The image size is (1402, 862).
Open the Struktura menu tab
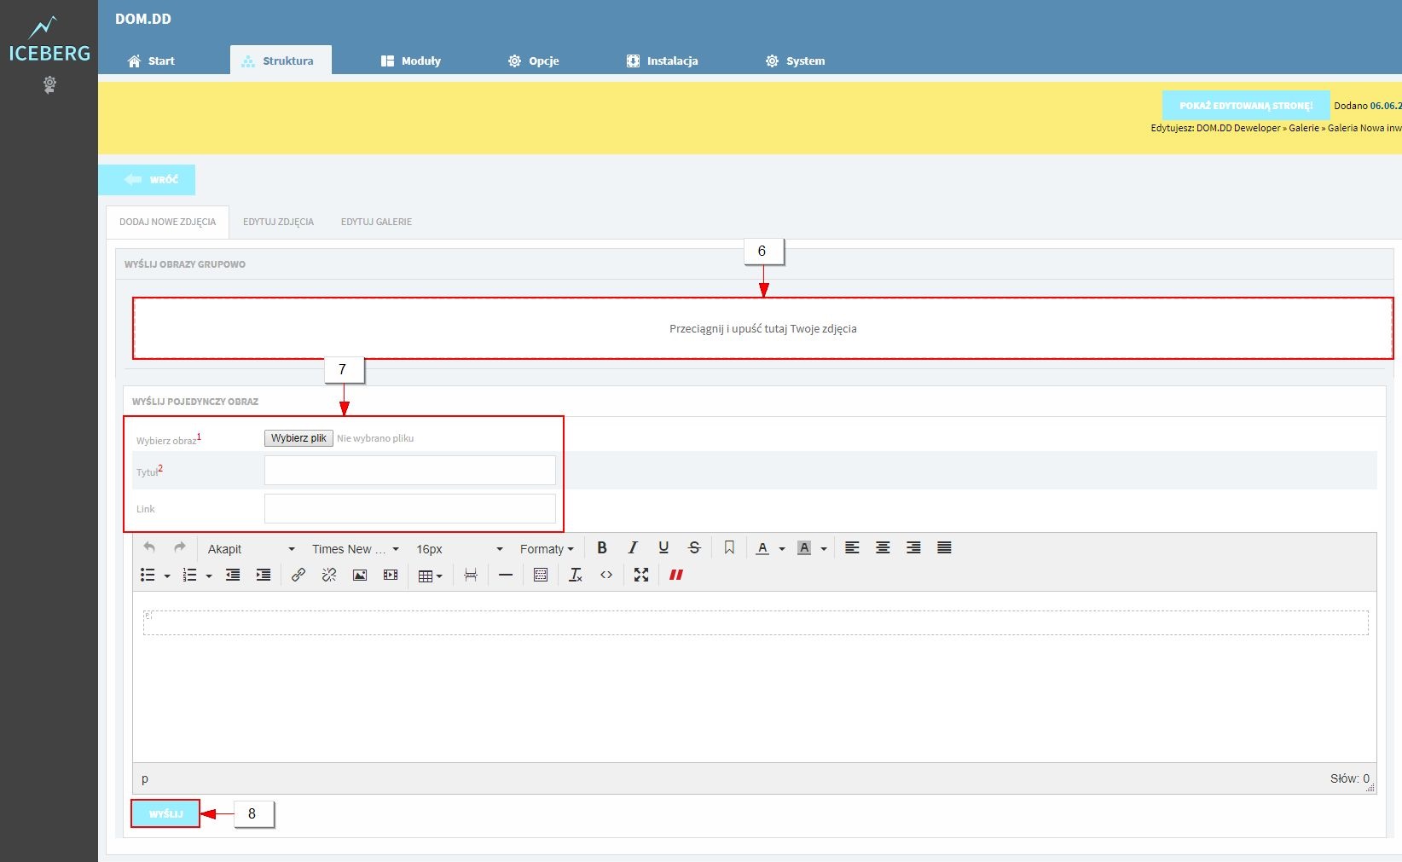281,61
